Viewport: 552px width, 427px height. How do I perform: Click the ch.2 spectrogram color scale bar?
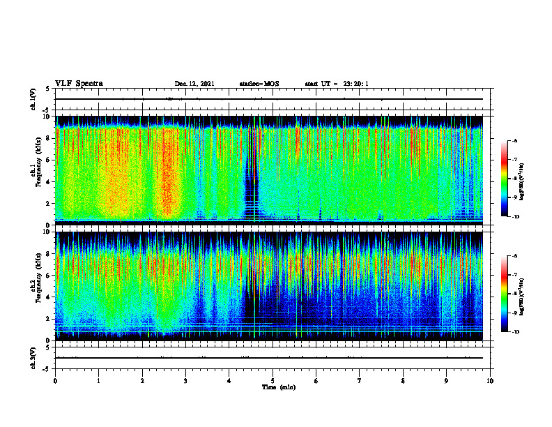504,294
